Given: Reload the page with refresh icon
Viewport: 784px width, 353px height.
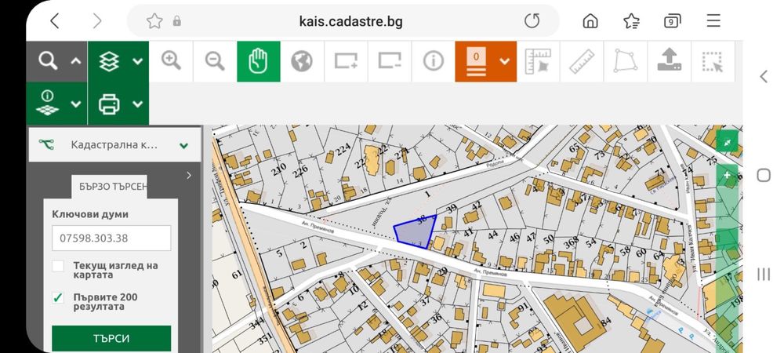Looking at the screenshot, I should coord(532,21).
